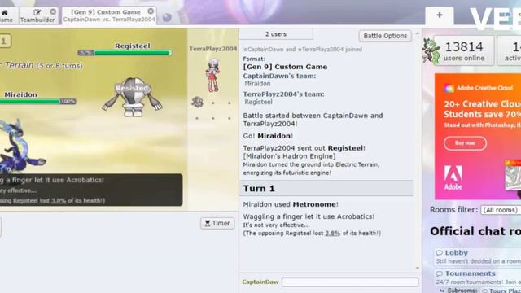Open the Rooms filter dropdown
This screenshot has width=521, height=293.
[x=501, y=210]
